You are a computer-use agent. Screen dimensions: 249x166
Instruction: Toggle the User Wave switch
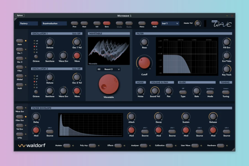click(x=195, y=145)
